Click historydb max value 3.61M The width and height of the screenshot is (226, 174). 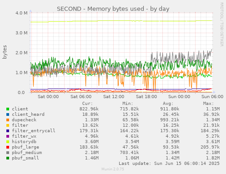pyautogui.click(x=213, y=142)
